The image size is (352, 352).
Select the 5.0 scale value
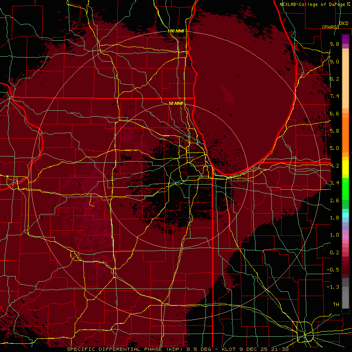[334, 148]
